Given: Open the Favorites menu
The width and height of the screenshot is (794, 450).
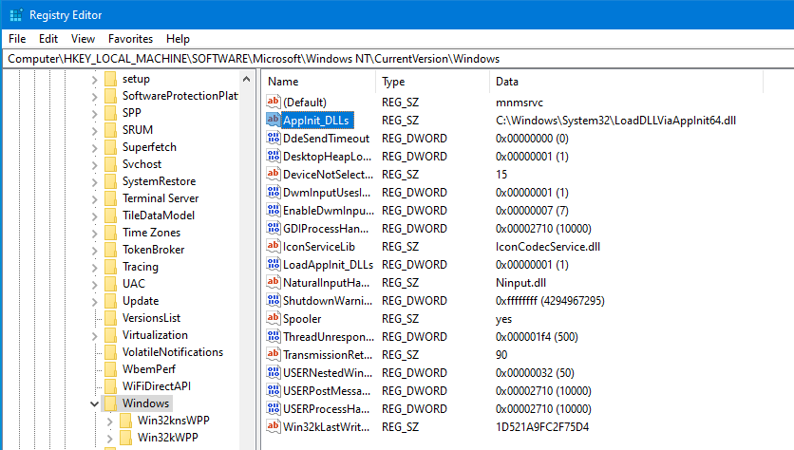Looking at the screenshot, I should click(130, 39).
